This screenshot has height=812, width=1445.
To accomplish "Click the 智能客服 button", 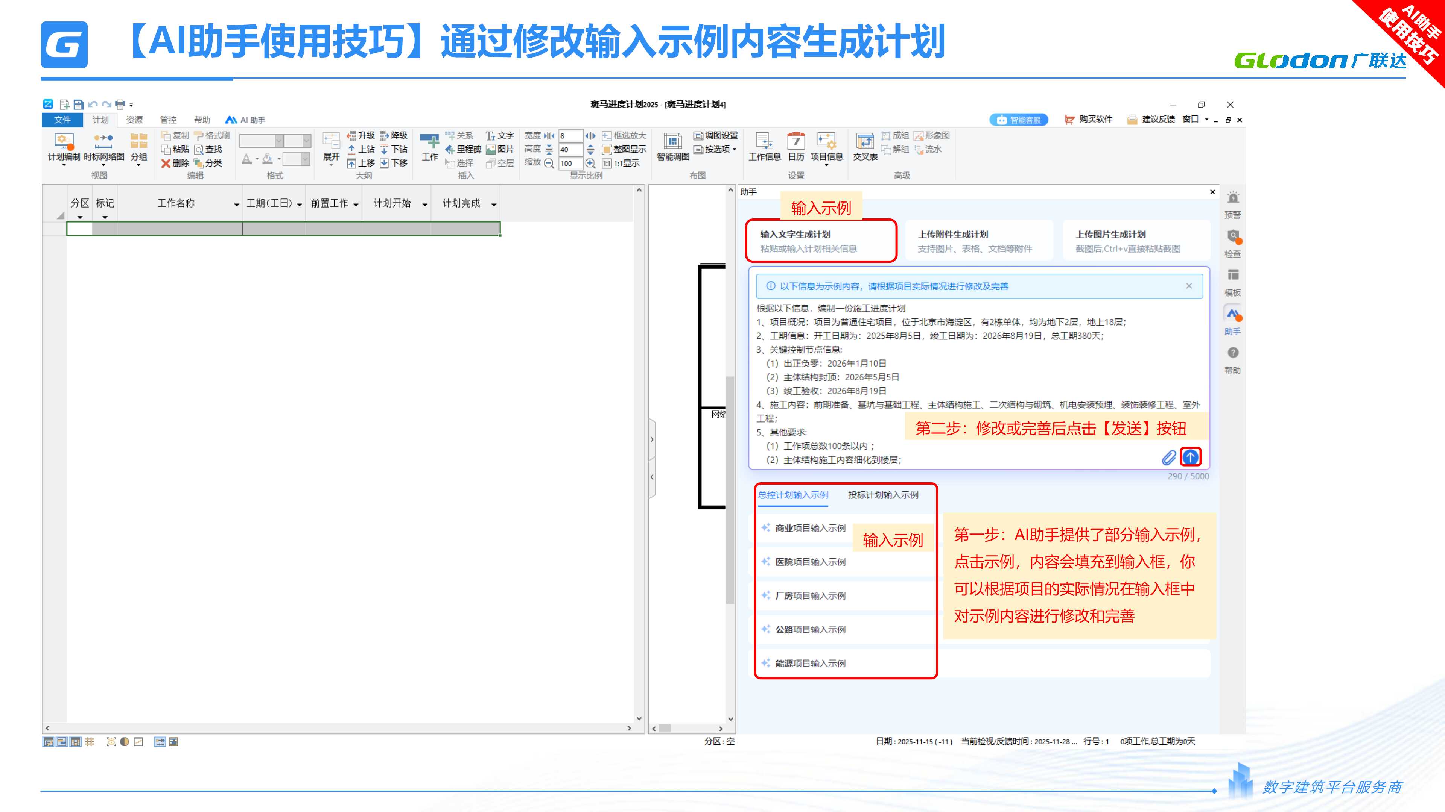I will coord(1019,120).
